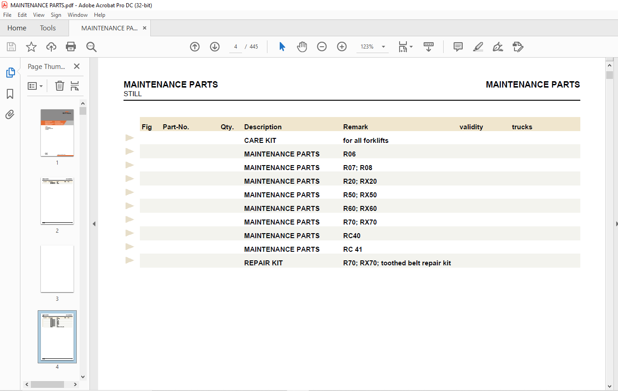This screenshot has height=391, width=618.
Task: Open the View menu
Action: (x=39, y=15)
